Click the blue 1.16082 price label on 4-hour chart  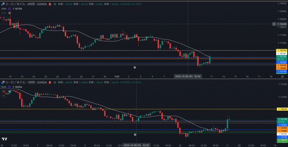(282, 62)
